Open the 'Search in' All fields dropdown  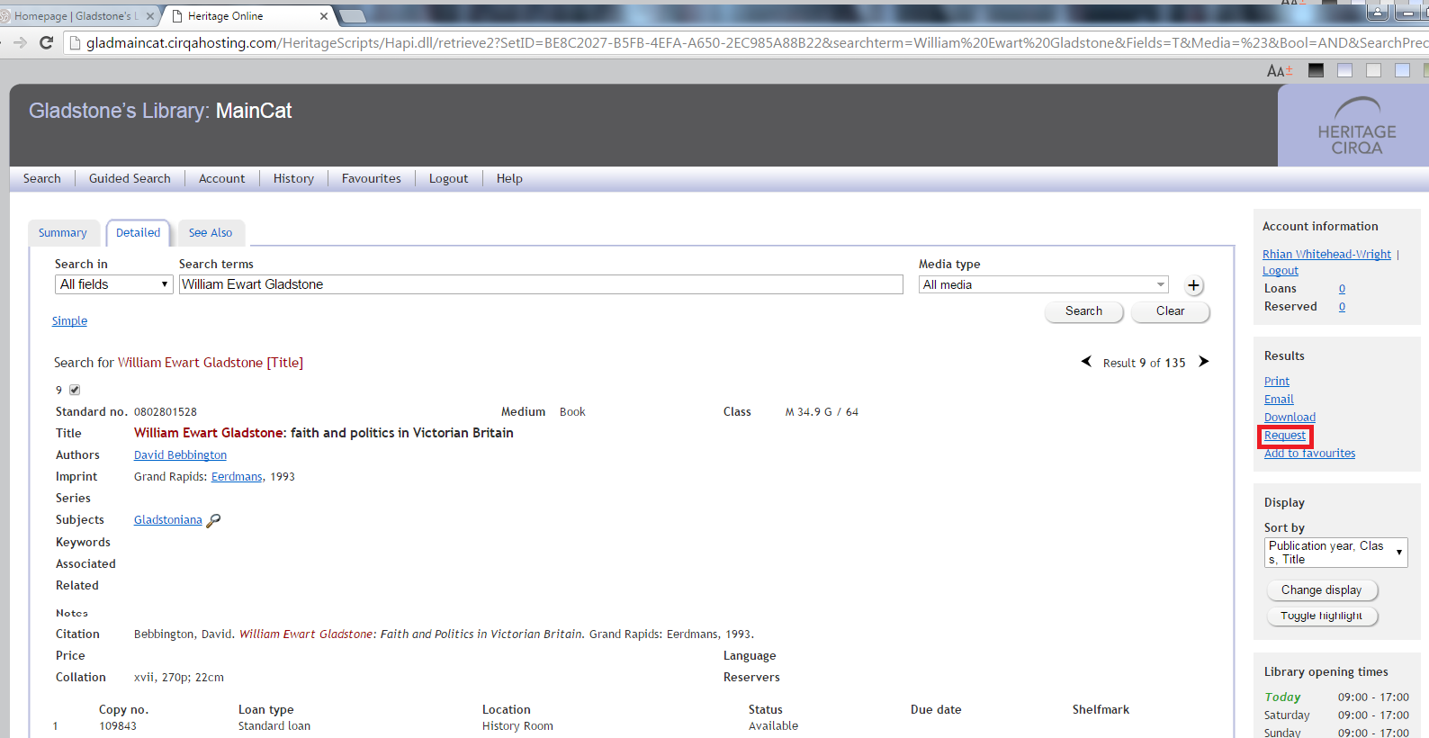113,284
